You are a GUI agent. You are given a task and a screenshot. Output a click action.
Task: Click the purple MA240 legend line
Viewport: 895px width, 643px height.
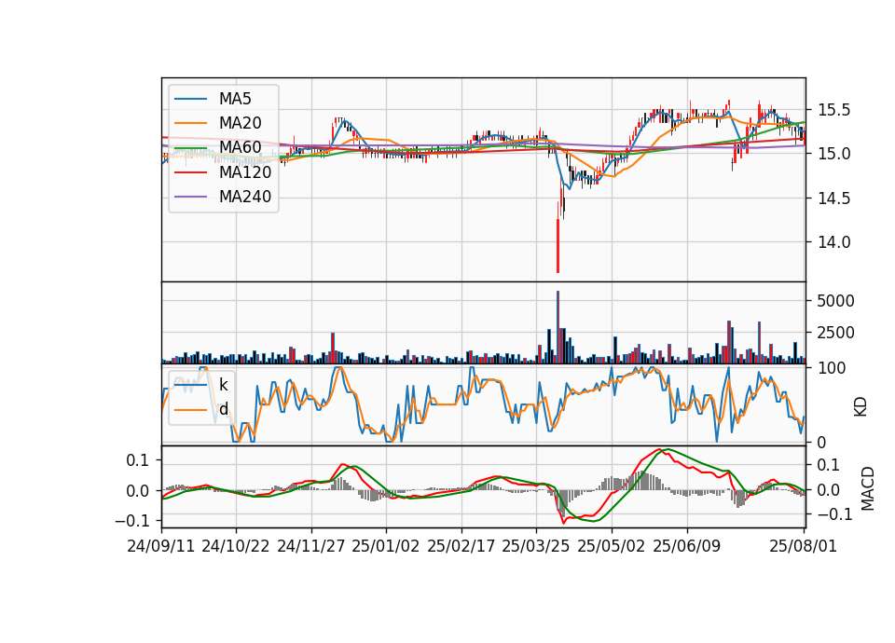point(190,197)
